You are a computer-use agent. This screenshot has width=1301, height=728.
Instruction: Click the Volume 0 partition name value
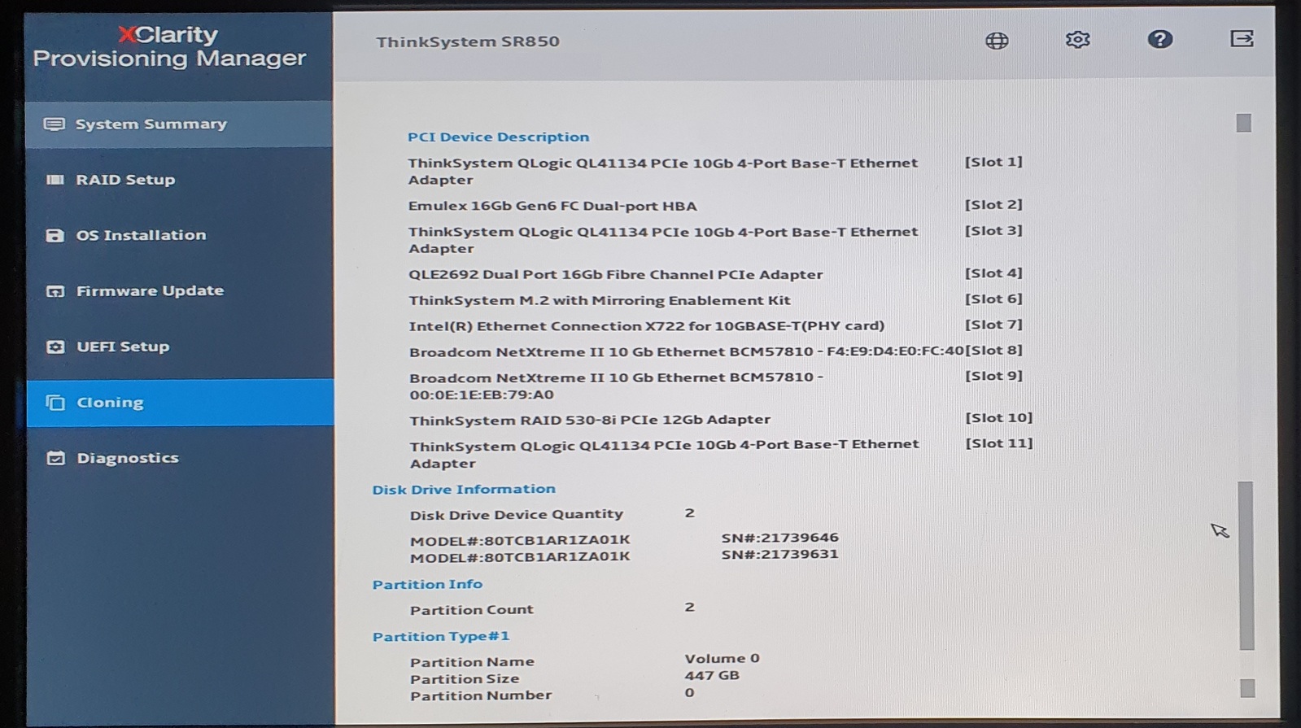(x=722, y=659)
